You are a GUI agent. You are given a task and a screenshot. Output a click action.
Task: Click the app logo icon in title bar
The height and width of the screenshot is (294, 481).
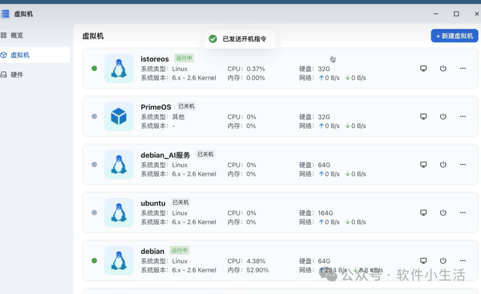[5, 14]
